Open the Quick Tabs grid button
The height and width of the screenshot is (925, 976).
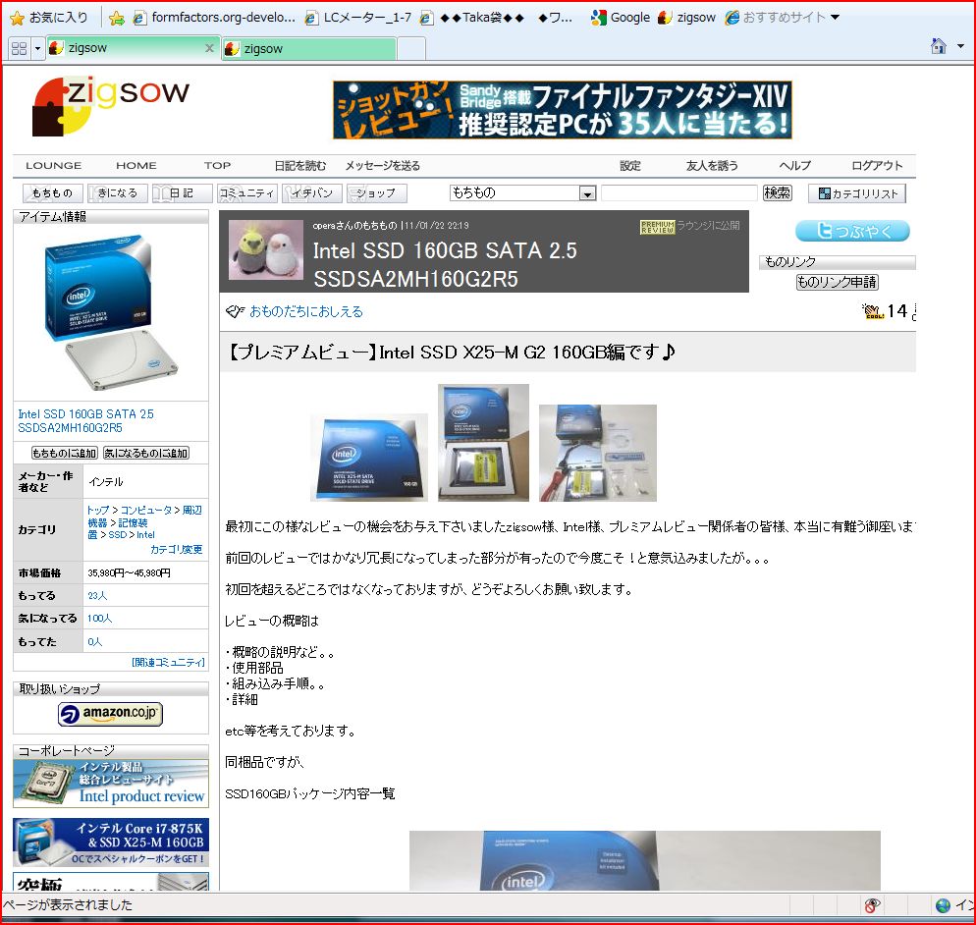tap(20, 48)
